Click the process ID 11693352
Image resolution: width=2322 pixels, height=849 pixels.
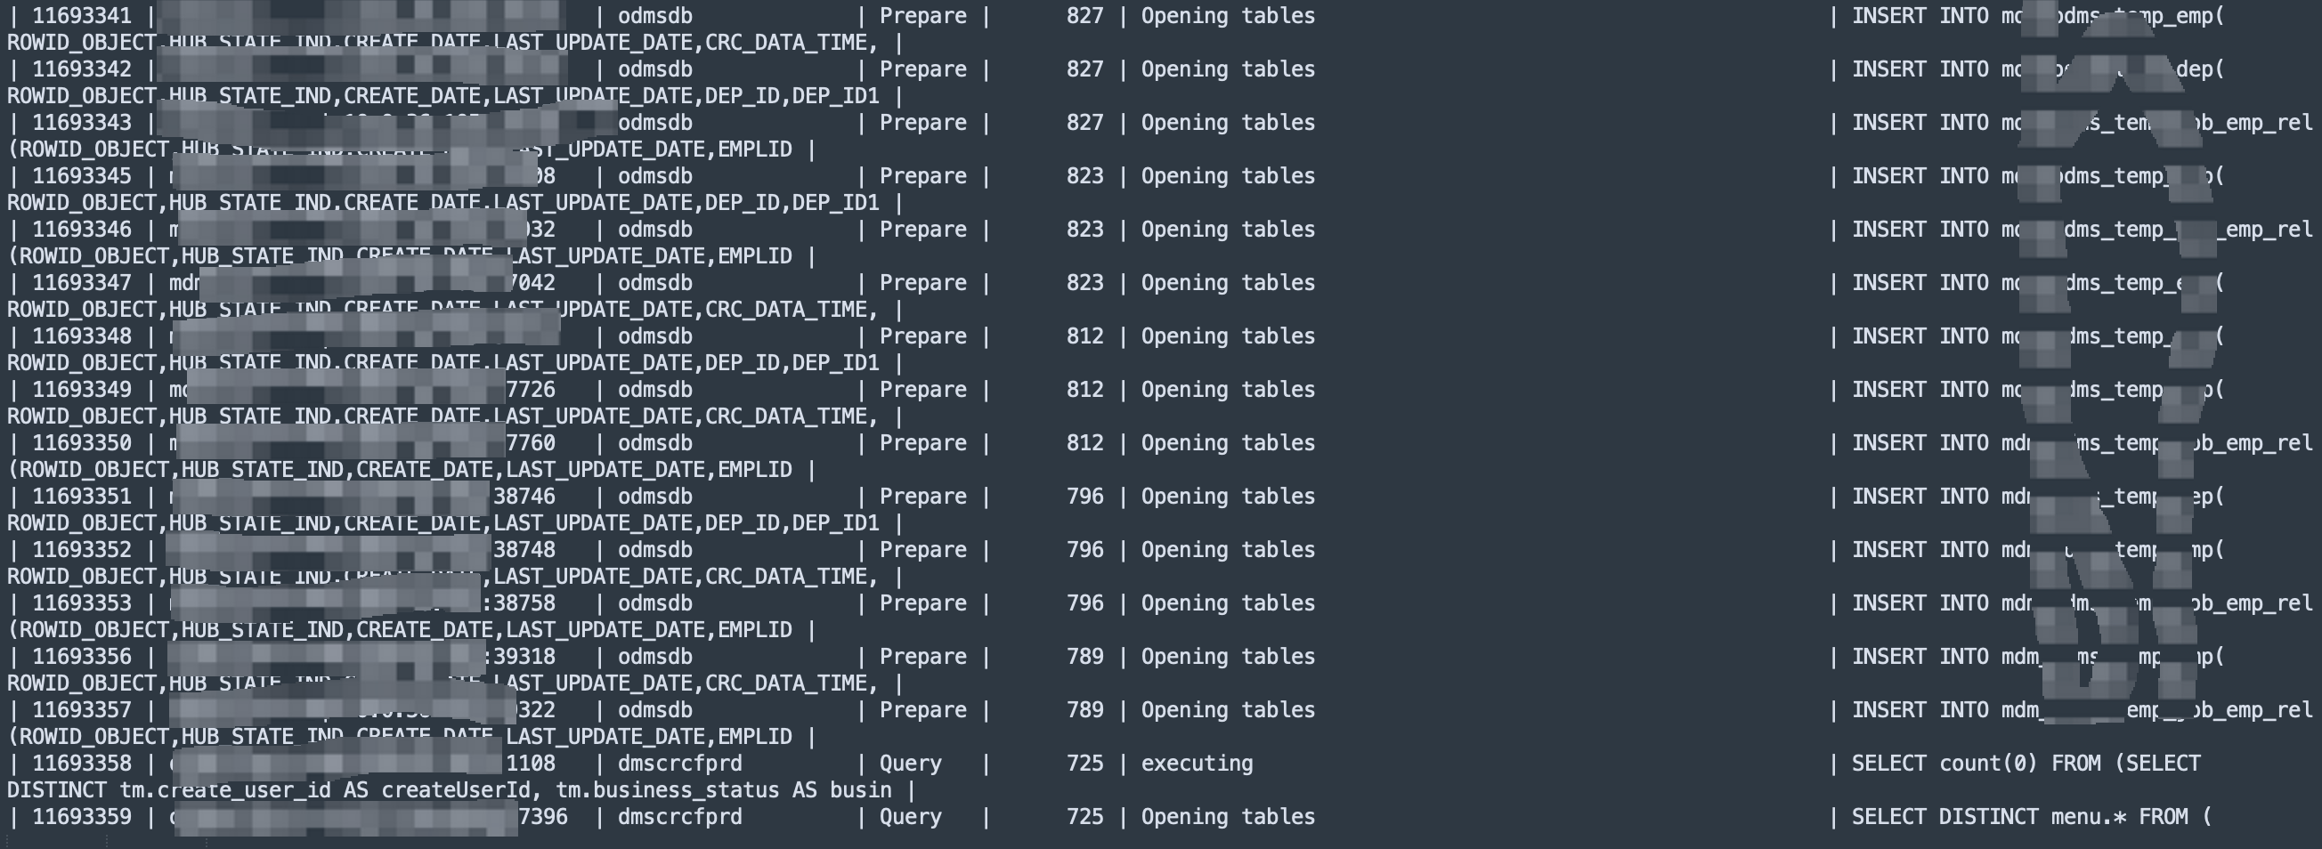[x=82, y=550]
